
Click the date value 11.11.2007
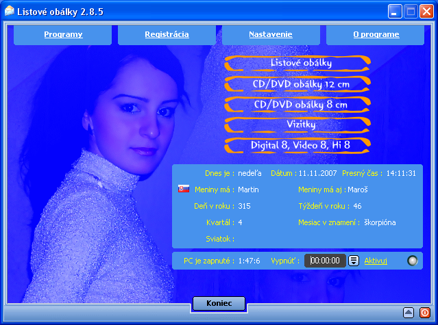click(317, 173)
